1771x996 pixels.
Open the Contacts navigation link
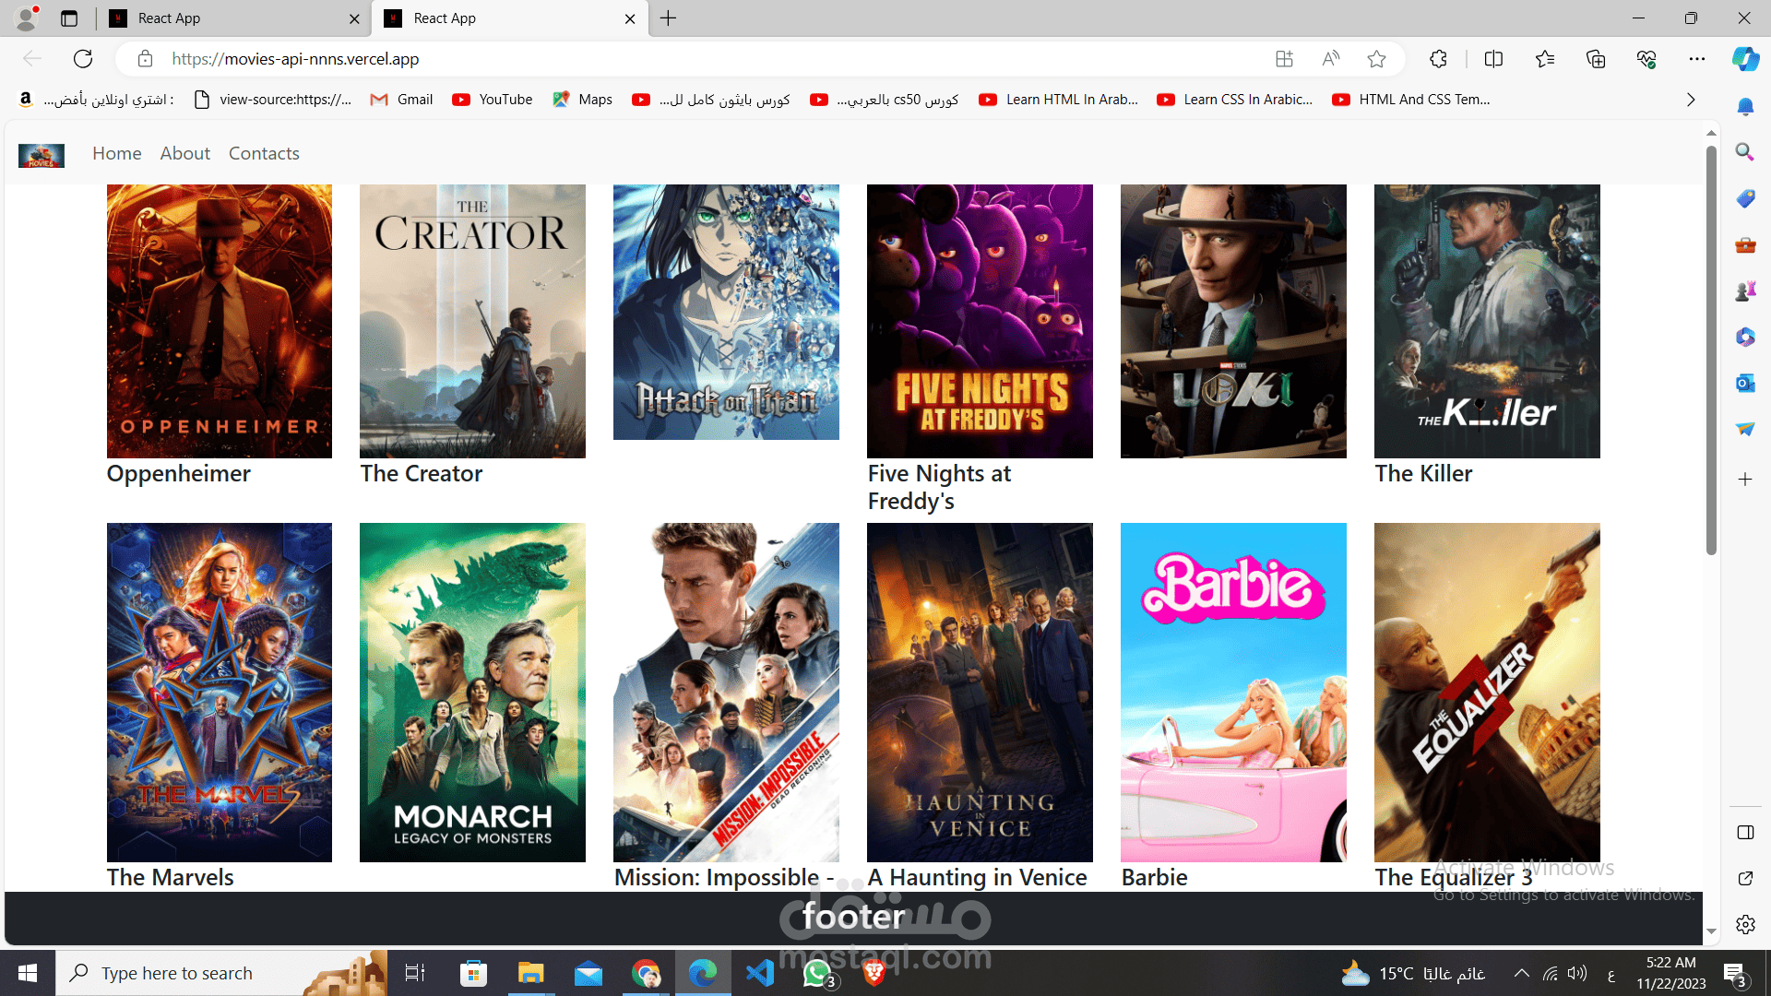point(264,153)
